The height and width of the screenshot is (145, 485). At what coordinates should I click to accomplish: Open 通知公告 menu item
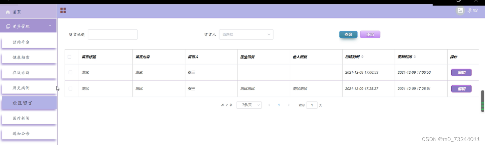tap(29, 133)
